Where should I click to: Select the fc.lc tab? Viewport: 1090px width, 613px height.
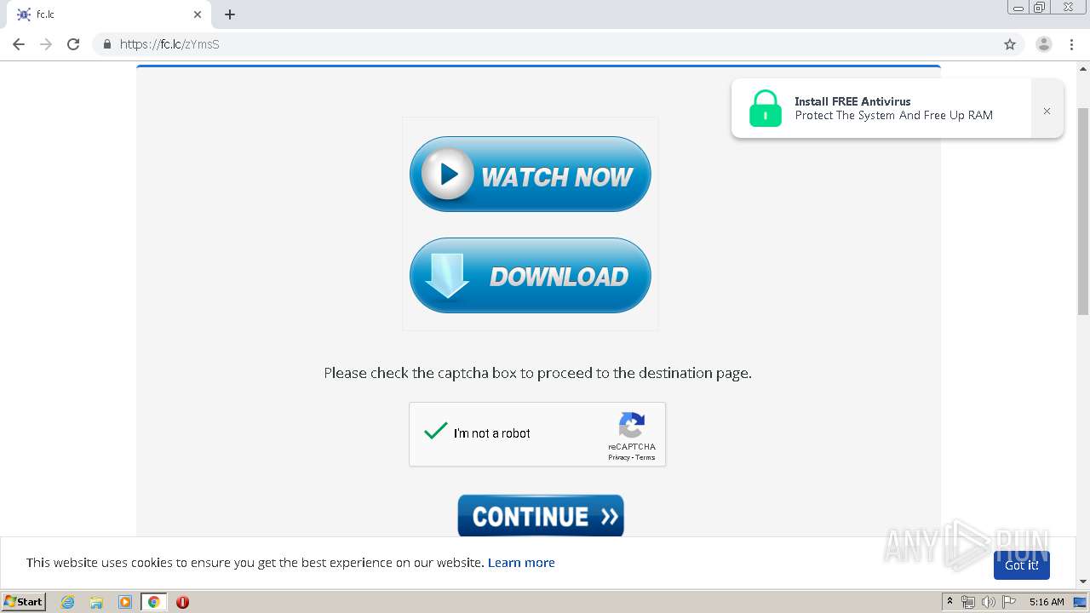coord(109,14)
